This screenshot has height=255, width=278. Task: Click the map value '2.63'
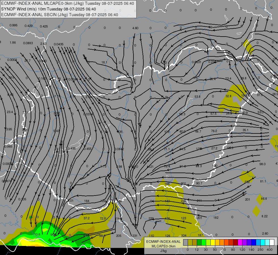click(43, 44)
